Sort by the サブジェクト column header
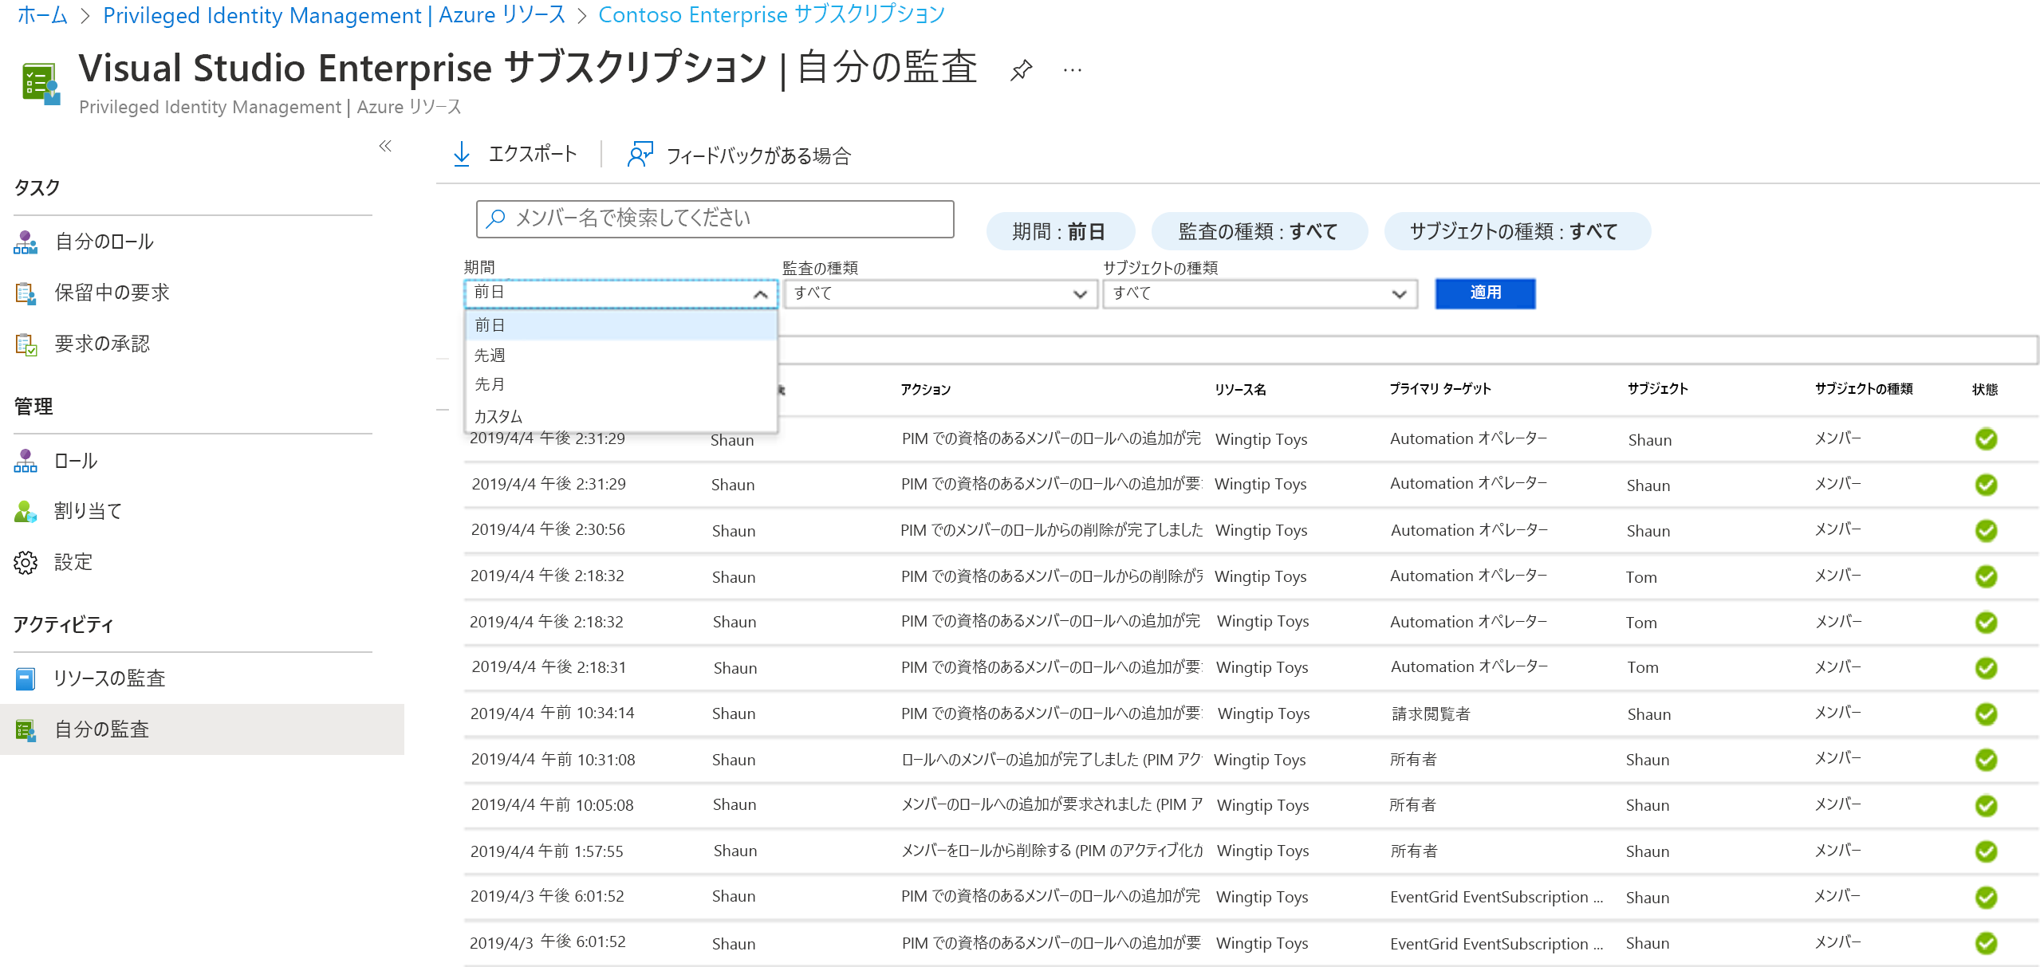 [x=1657, y=388]
